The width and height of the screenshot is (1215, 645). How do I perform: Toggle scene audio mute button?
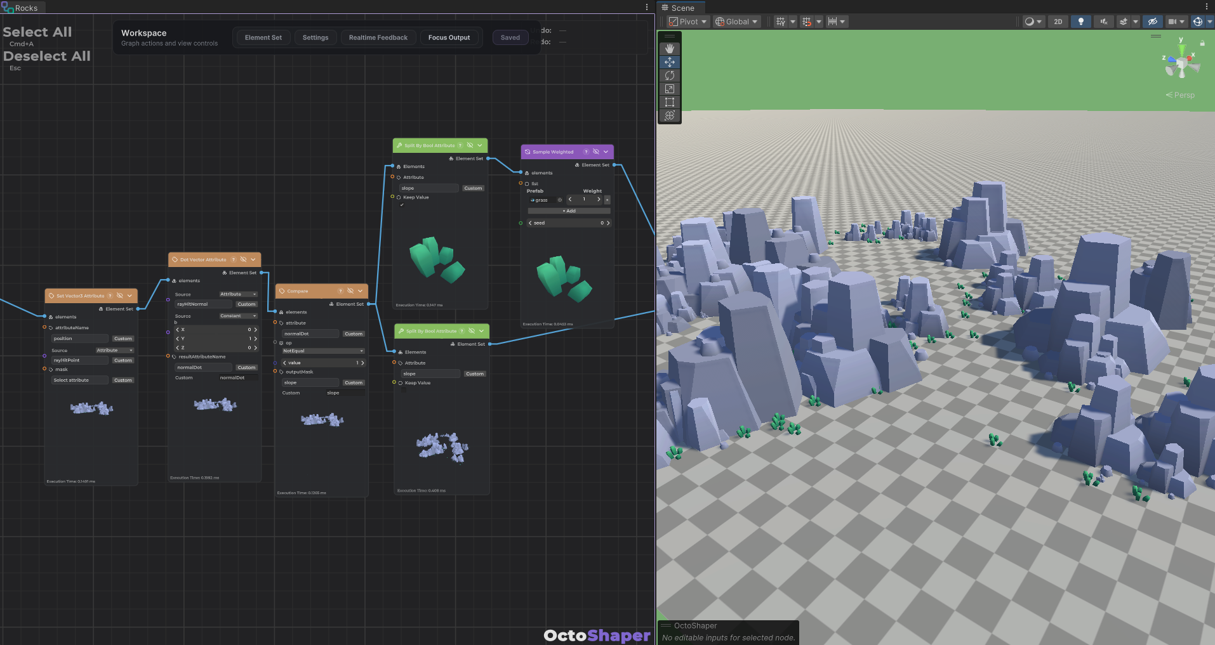1104,22
